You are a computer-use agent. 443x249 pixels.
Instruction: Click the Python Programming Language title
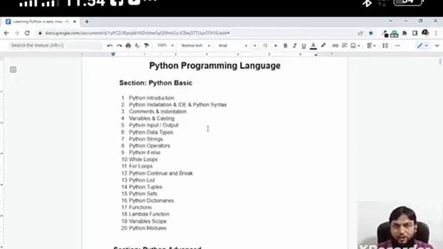[x=215, y=66]
